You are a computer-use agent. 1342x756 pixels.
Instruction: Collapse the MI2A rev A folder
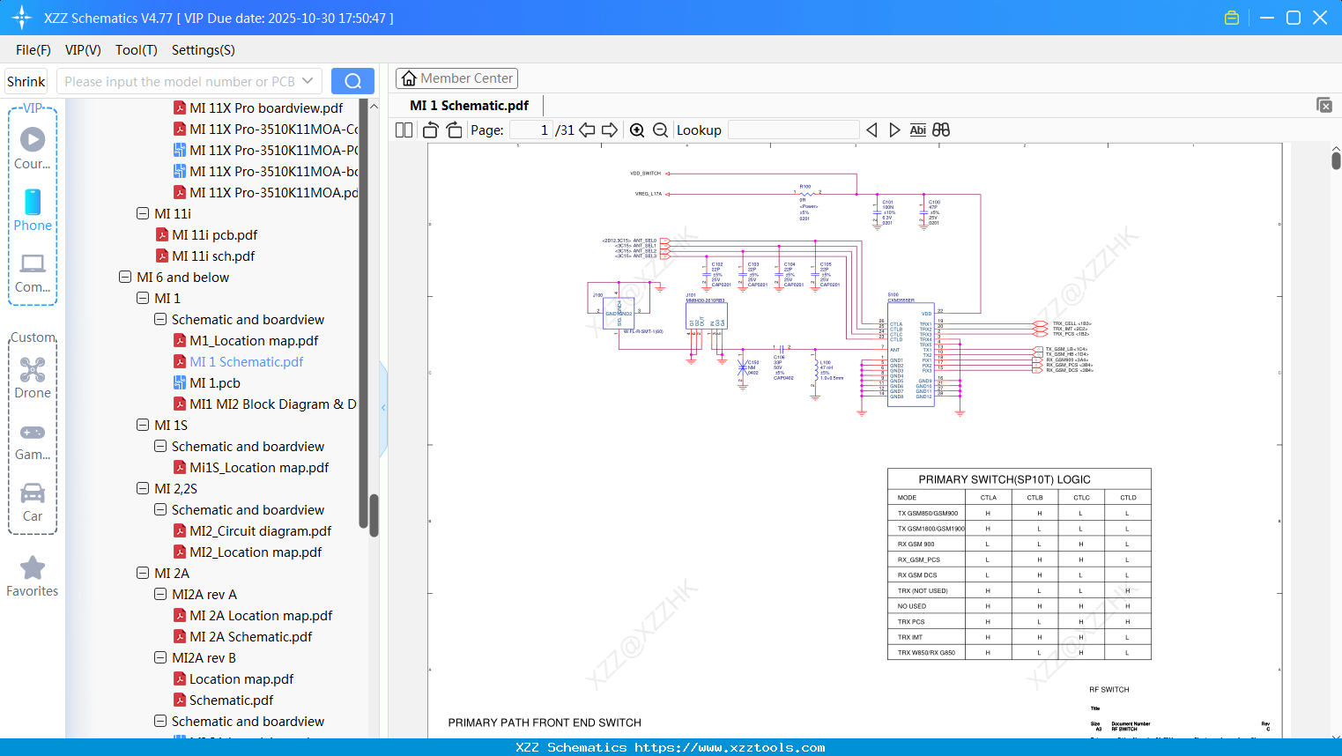pos(159,594)
